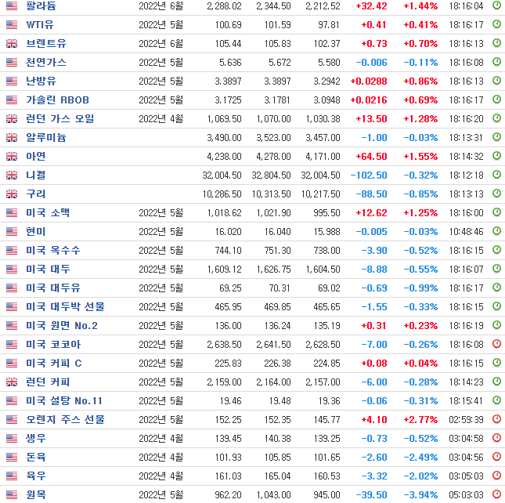This screenshot has width=505, height=503.
Task: Click US flag icon beside 팔라듐
Action: (x=12, y=5)
